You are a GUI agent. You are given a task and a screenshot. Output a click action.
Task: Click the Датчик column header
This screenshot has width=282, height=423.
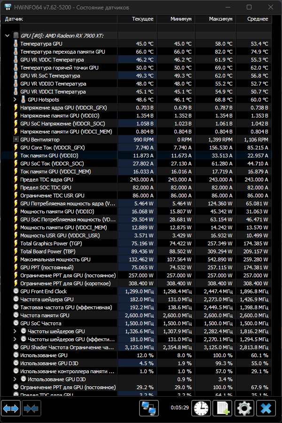pos(59,19)
